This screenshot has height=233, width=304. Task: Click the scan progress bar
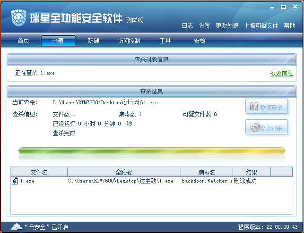tap(152, 150)
